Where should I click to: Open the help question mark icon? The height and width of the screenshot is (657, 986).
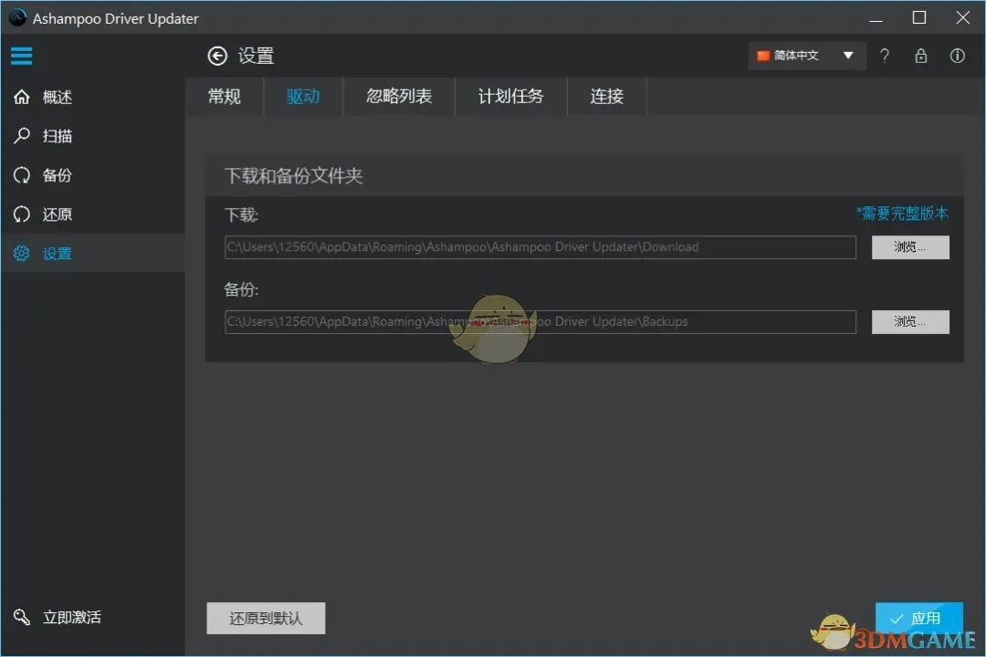pos(885,56)
